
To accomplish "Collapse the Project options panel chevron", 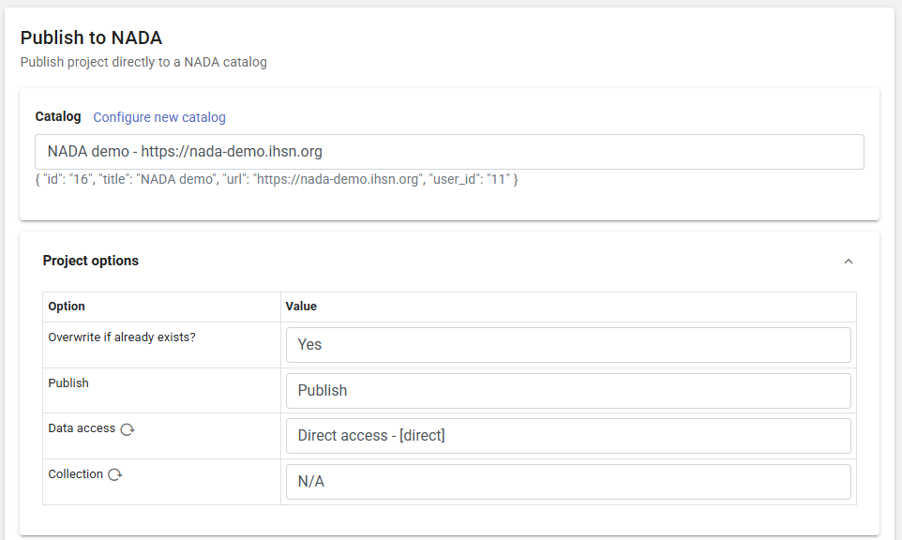I will pyautogui.click(x=848, y=262).
